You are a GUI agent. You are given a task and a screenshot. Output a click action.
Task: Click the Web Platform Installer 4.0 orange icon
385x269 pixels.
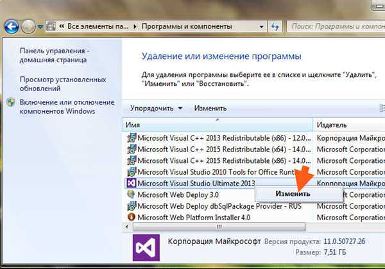(132, 217)
